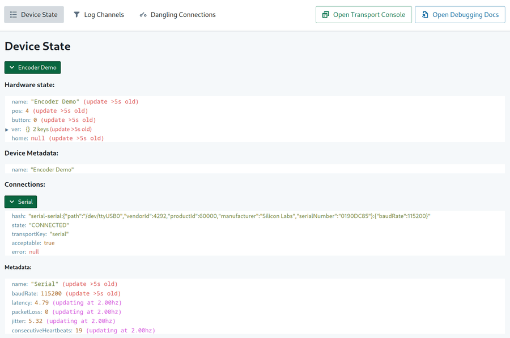The width and height of the screenshot is (510, 338).
Task: Click the Dangling Connections link icon
Action: (x=143, y=15)
